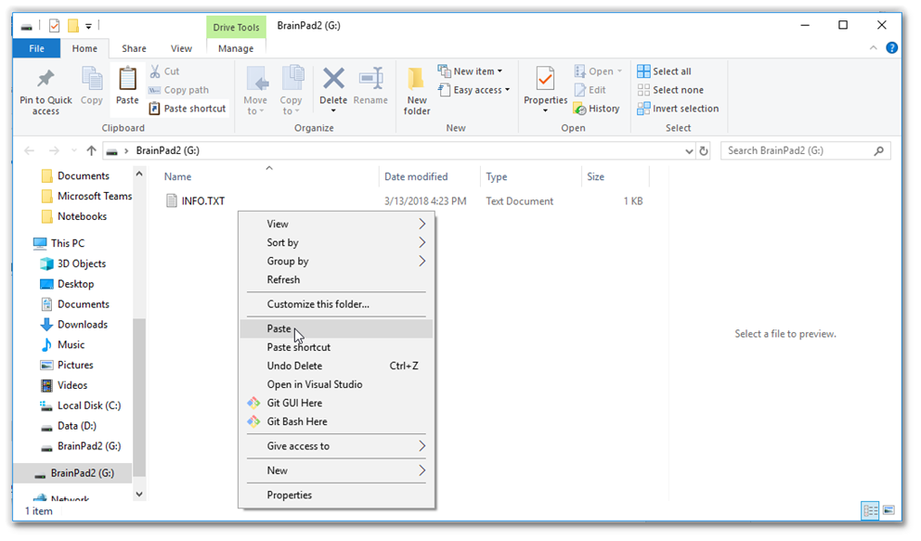Image resolution: width=921 pixels, height=541 pixels.
Task: Click the navigation pane vertical scrollbar
Action: [x=139, y=390]
